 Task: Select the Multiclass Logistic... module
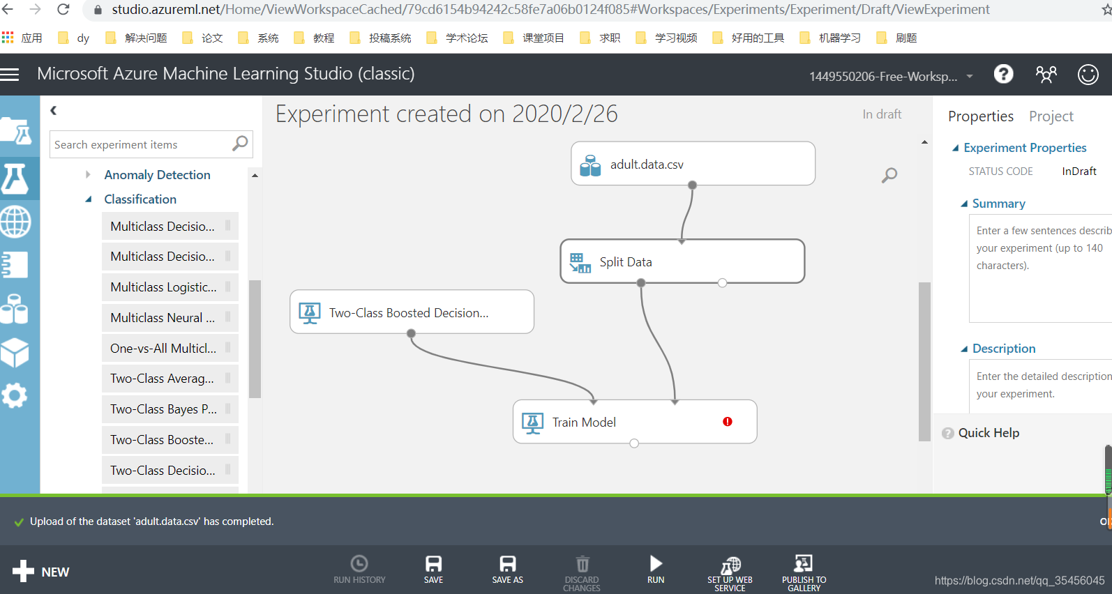[170, 287]
